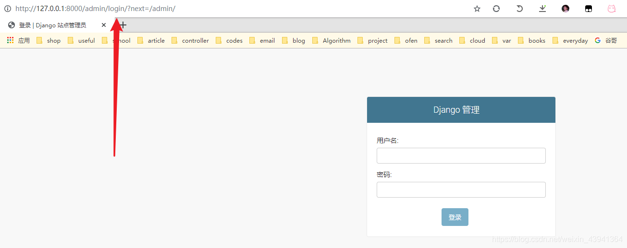The image size is (627, 248).
Task: Open the blog bookmark folder
Action: (x=294, y=41)
